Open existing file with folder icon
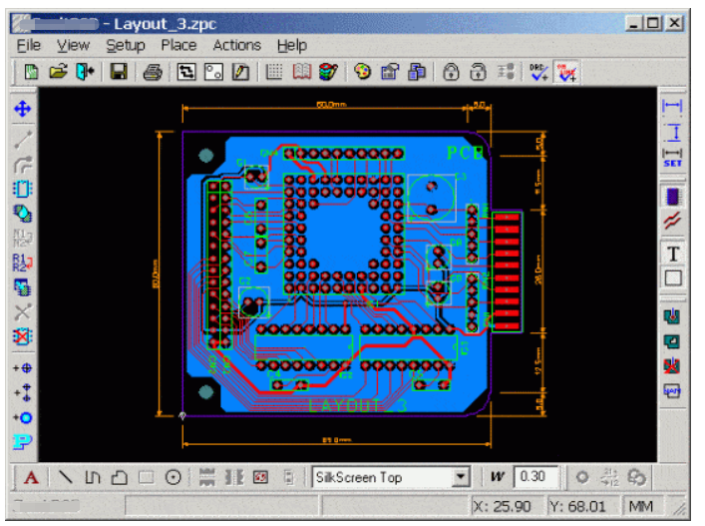 tap(58, 72)
